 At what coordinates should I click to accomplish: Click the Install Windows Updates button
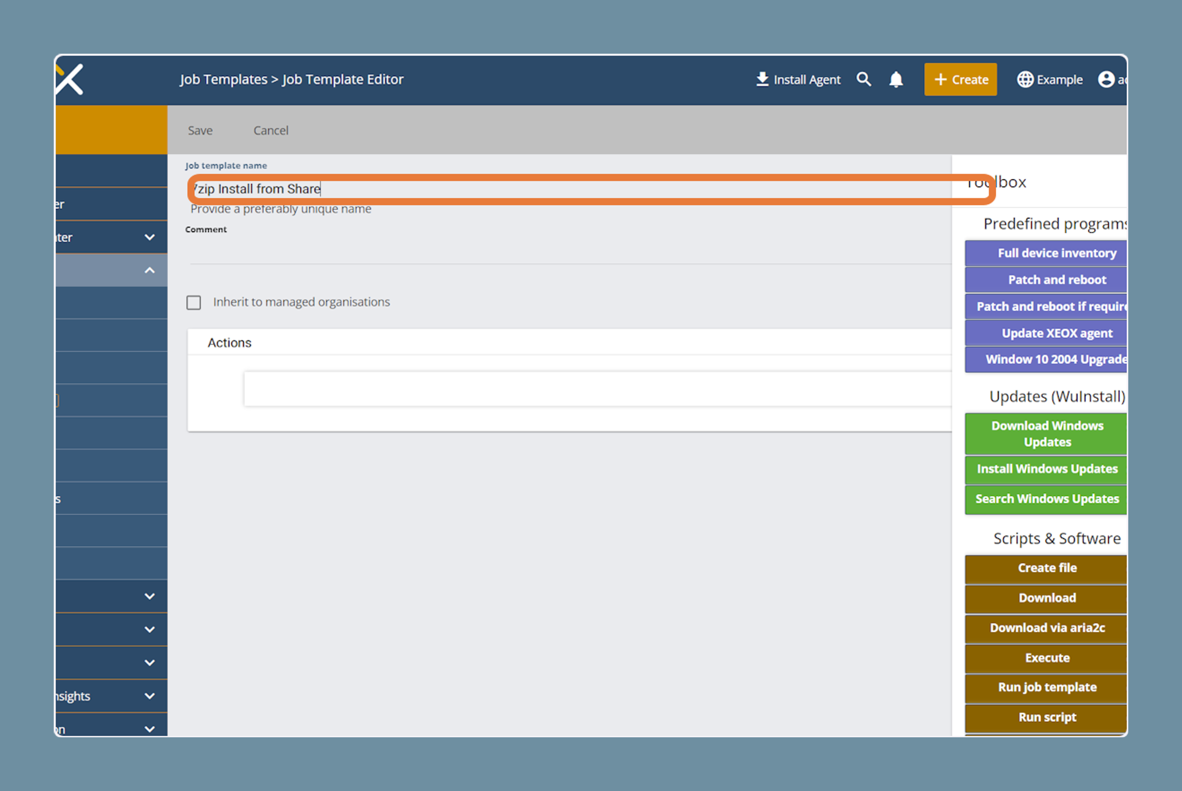pos(1046,469)
